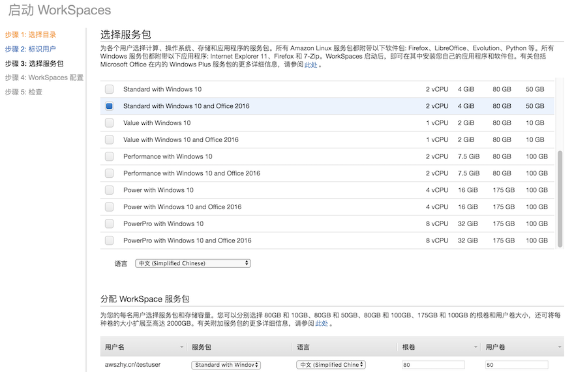Open 服务包 dropdown for awszhy.cn\testuser
574x372 pixels.
click(x=226, y=365)
